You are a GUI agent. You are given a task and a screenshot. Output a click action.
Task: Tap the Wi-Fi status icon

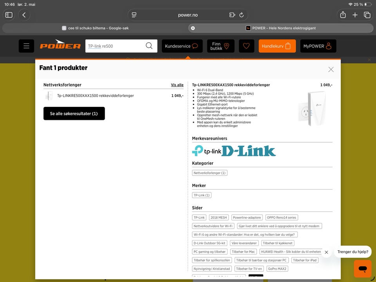pyautogui.click(x=350, y=4)
